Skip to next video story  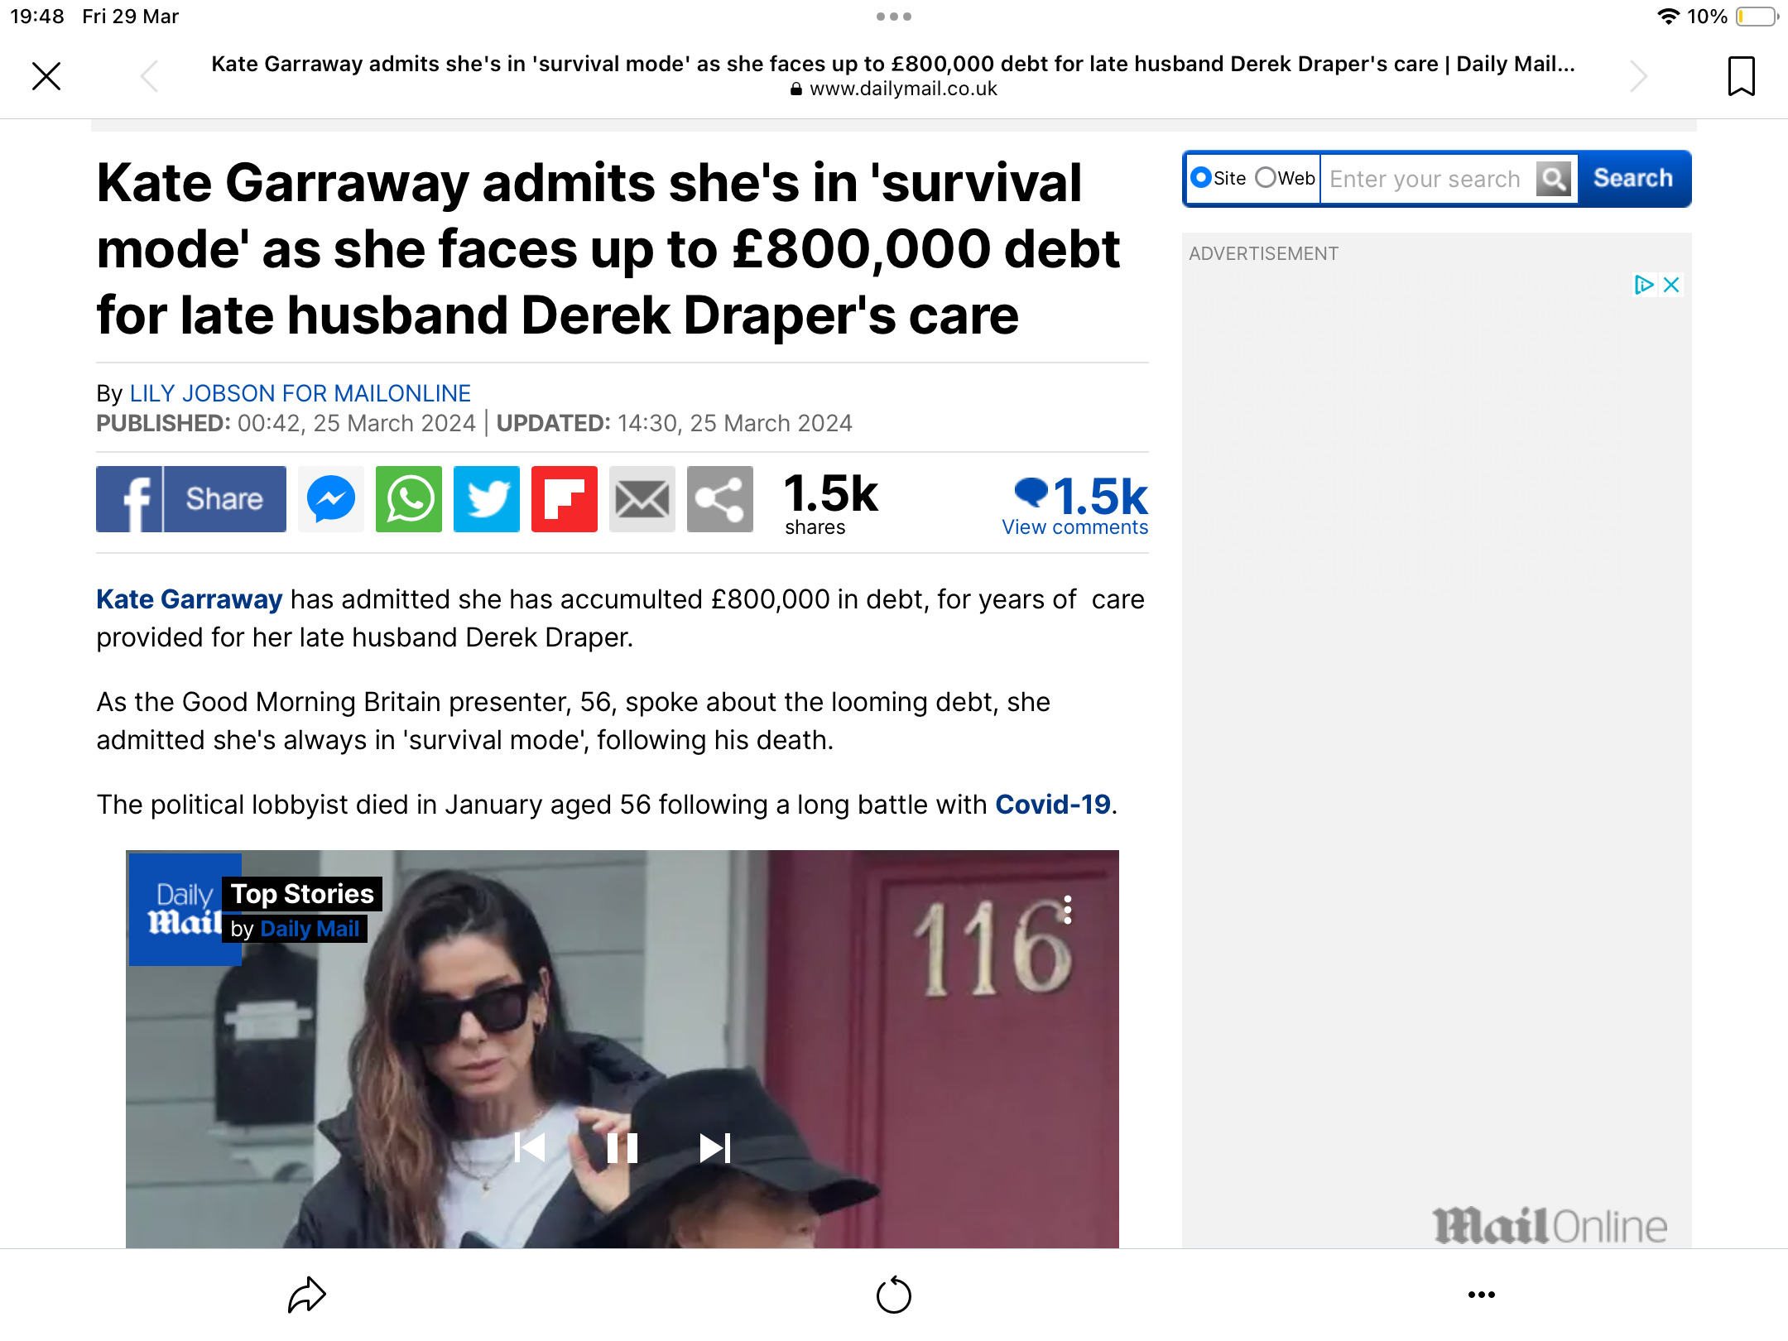(715, 1148)
